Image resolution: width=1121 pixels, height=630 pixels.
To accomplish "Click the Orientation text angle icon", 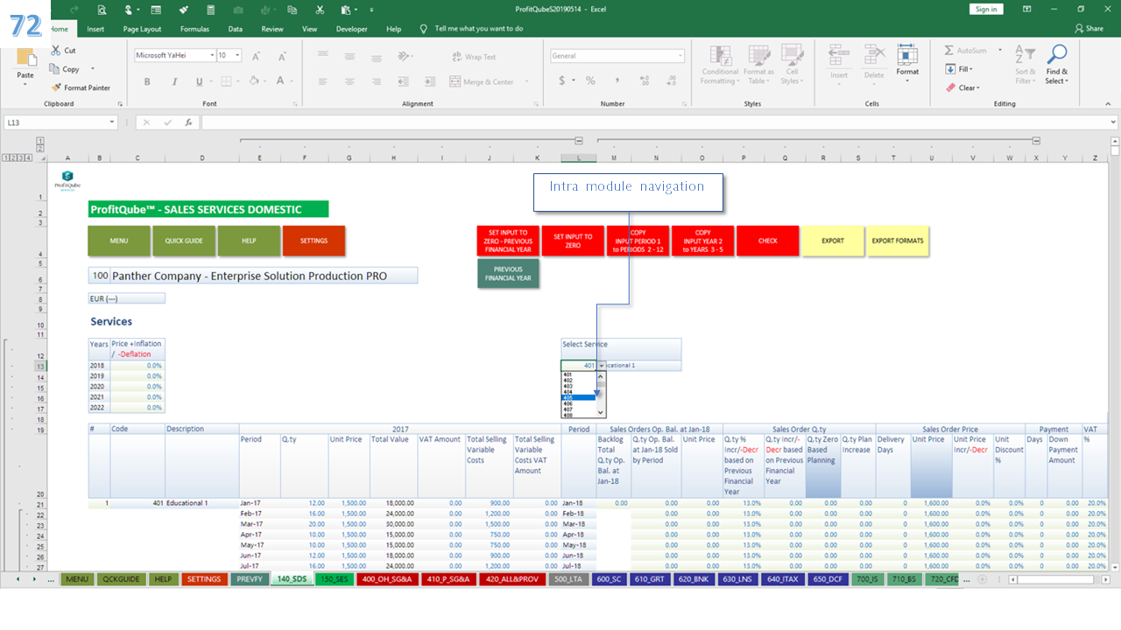I will pyautogui.click(x=402, y=56).
